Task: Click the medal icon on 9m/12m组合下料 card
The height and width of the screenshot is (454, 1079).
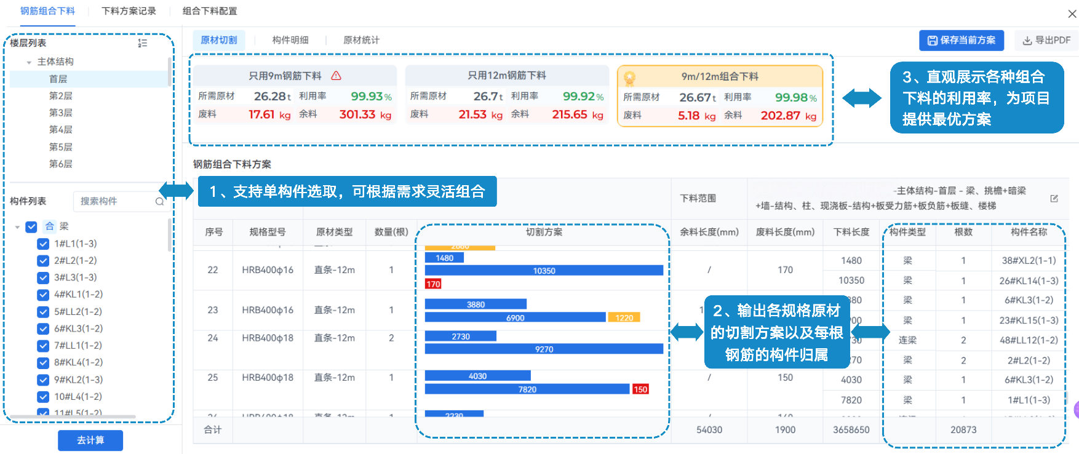Action: click(x=629, y=78)
